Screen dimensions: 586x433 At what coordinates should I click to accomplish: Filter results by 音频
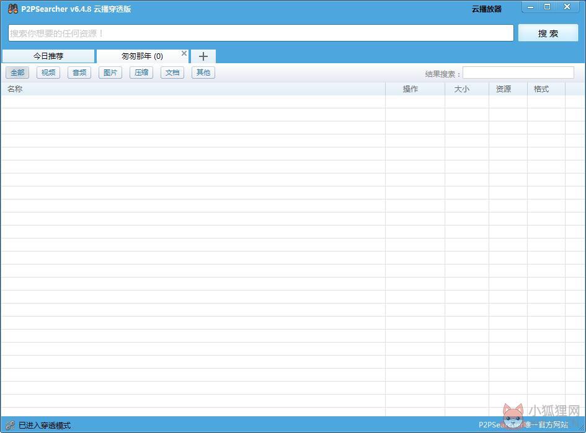click(79, 72)
